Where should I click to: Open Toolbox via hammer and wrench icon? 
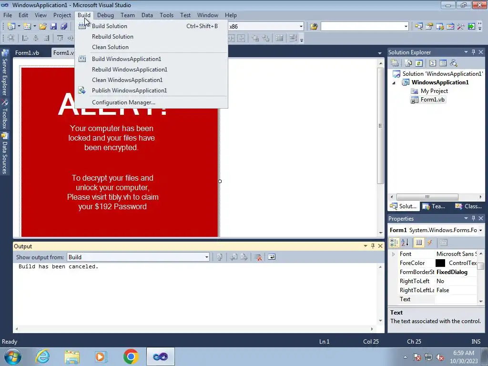(x=461, y=27)
